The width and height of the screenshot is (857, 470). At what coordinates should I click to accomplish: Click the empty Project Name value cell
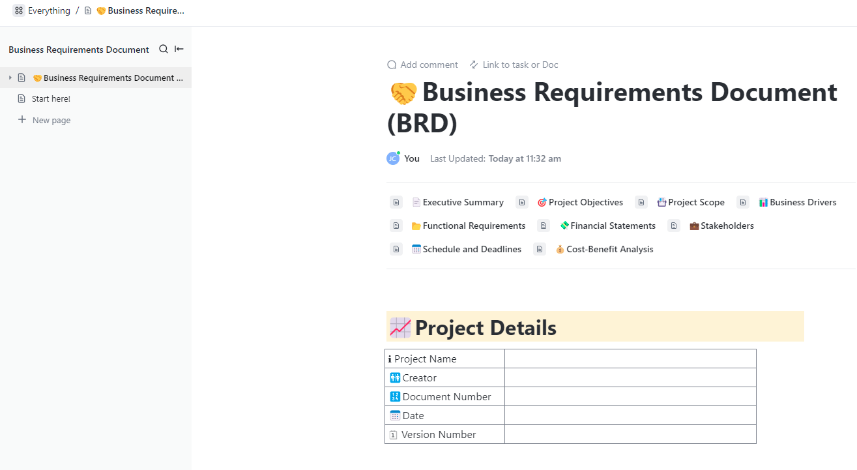pos(630,359)
